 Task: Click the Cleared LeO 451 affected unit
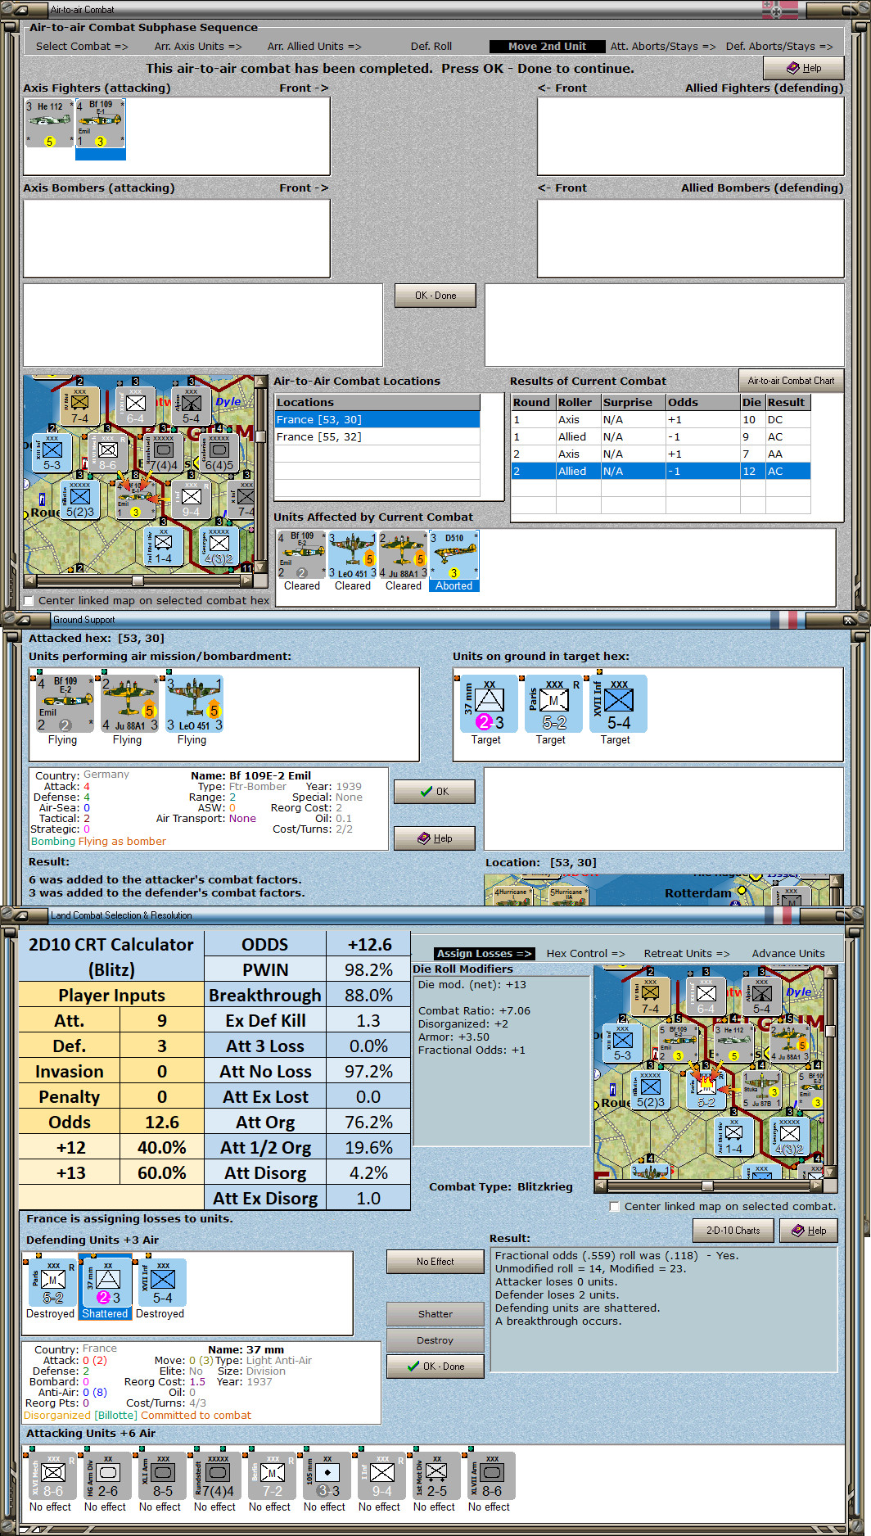pos(353,562)
